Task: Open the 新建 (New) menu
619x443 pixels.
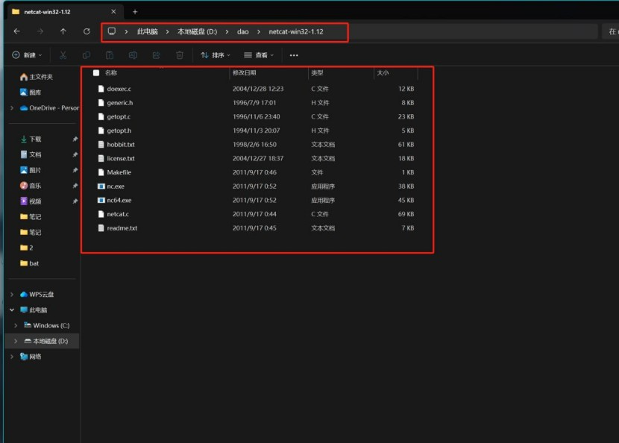Action: coord(27,55)
